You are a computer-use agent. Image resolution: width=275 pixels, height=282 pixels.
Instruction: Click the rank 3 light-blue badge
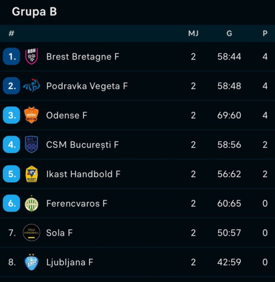point(11,115)
